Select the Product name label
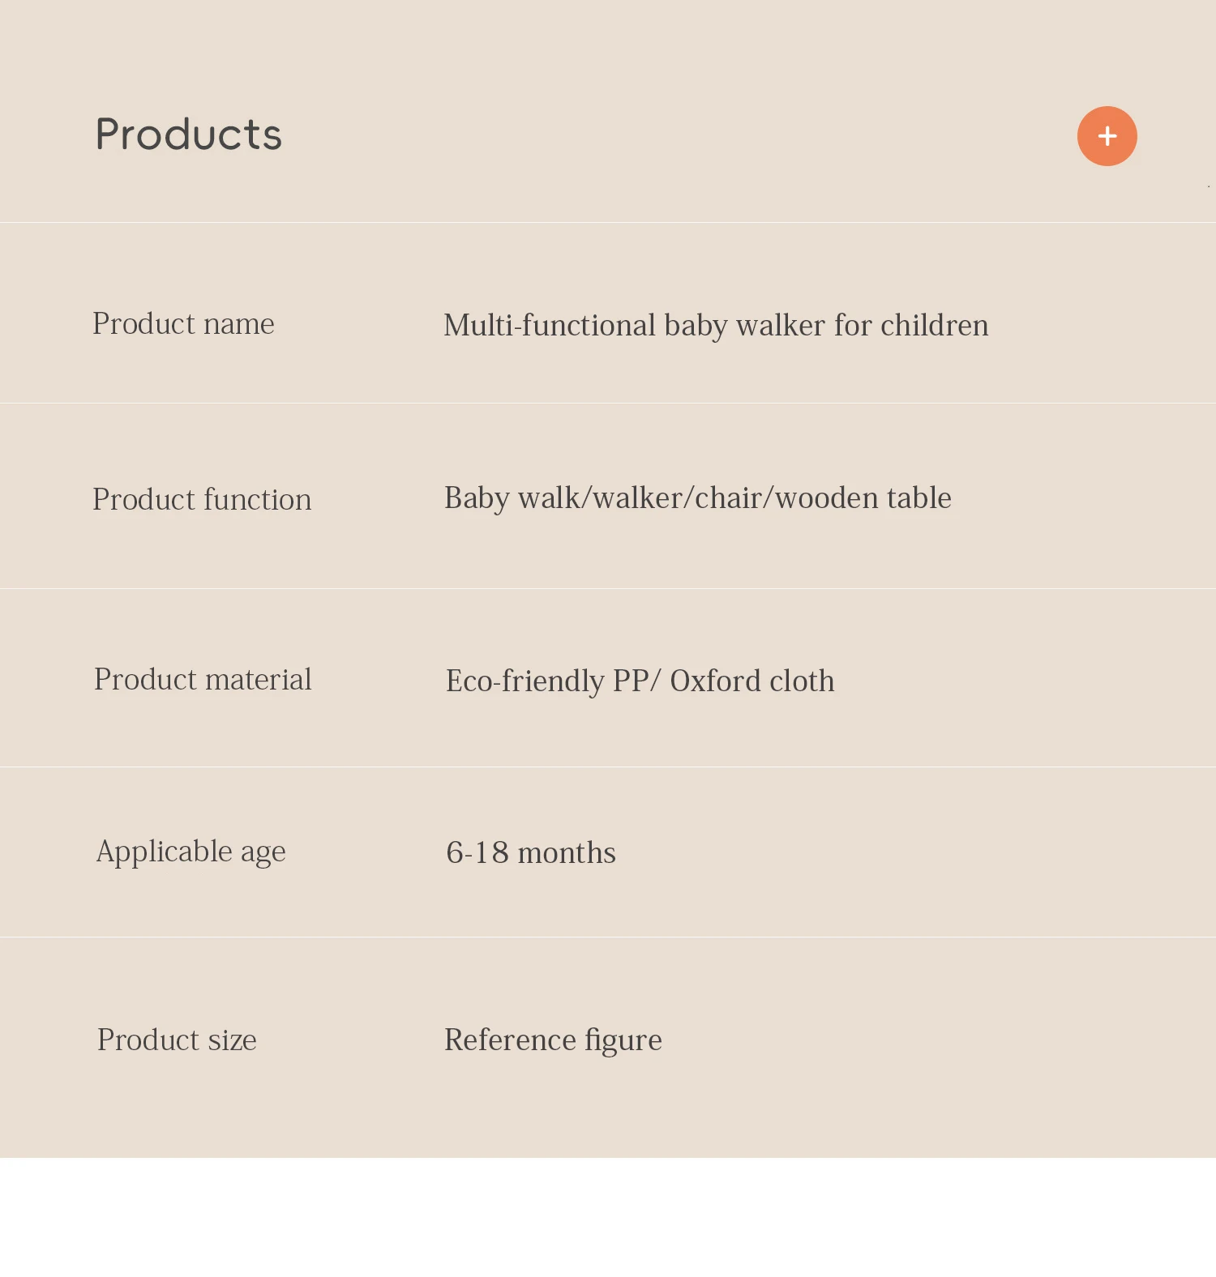Screen dimensions: 1216x1277 pyautogui.click(x=183, y=324)
